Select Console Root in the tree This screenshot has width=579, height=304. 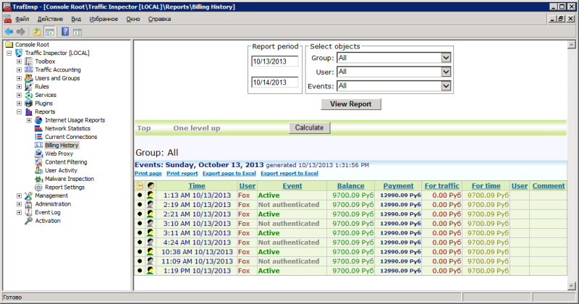(x=32, y=45)
